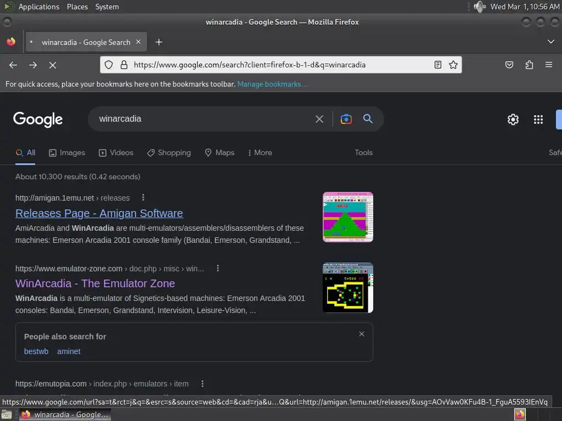Switch to the Shopping tab
Screen dimensions: 562x421
click(x=169, y=153)
